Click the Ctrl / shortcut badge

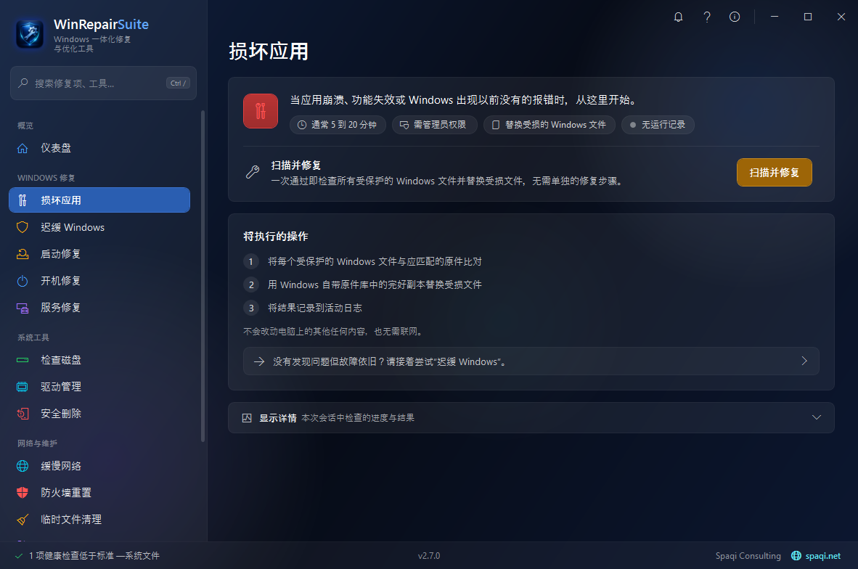(178, 83)
